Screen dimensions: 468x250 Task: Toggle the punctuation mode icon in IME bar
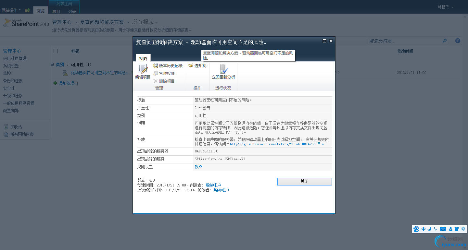(x=435, y=229)
